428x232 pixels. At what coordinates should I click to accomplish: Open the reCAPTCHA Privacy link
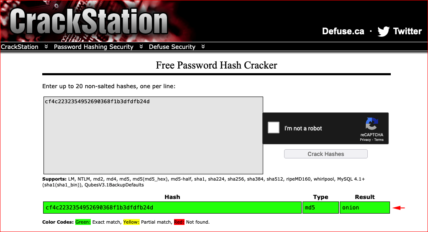[365, 140]
